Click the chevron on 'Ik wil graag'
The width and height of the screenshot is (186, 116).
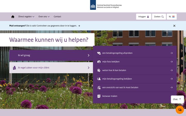[x=89, y=55]
